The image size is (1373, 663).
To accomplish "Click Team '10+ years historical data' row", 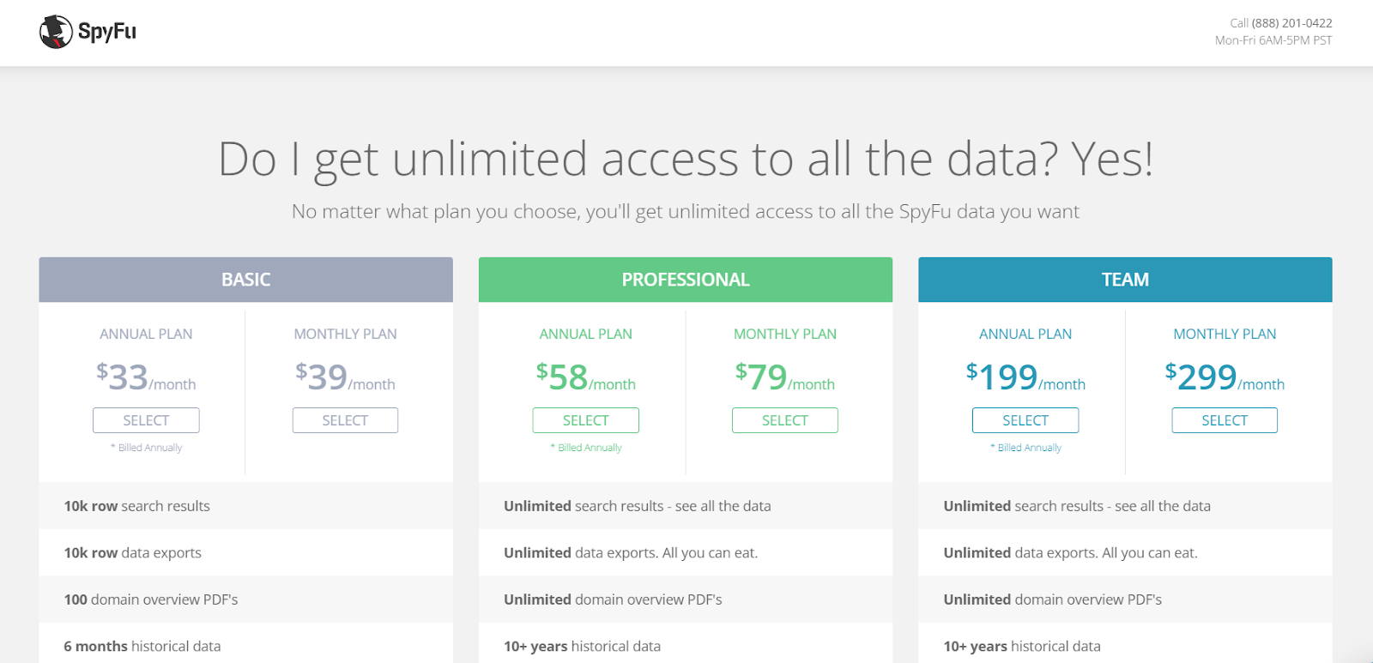I will 1022,646.
